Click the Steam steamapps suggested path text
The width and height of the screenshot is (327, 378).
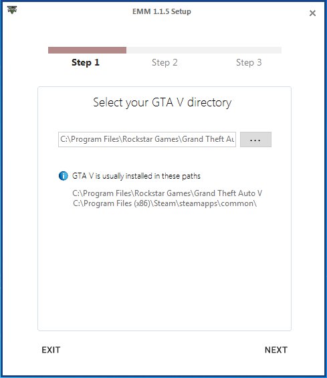pos(165,203)
